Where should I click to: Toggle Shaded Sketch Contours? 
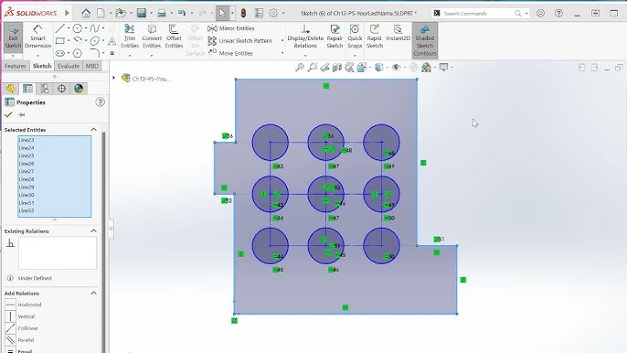(425, 40)
